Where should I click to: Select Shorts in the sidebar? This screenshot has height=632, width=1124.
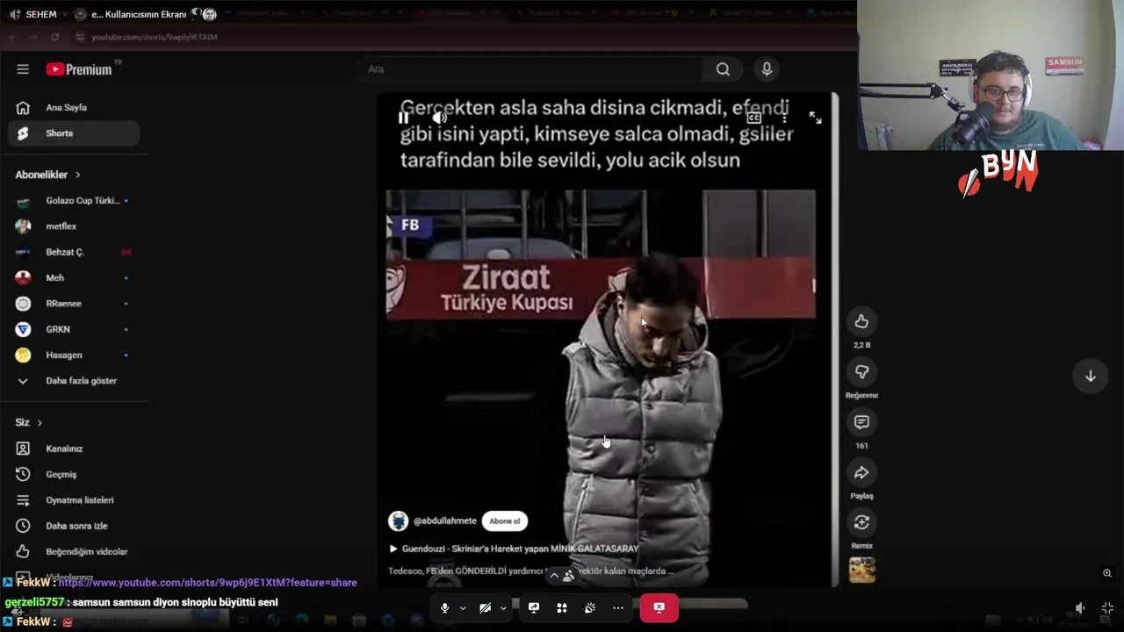(x=73, y=133)
